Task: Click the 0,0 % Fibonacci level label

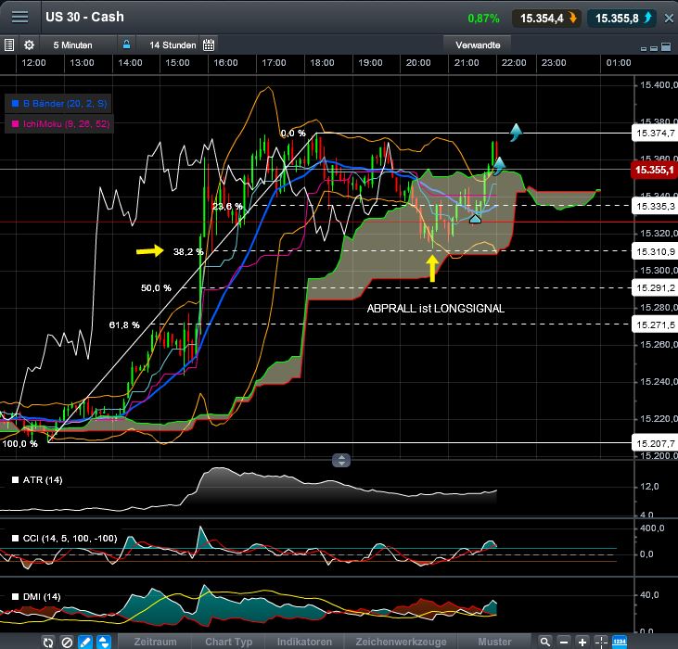Action: click(x=293, y=134)
